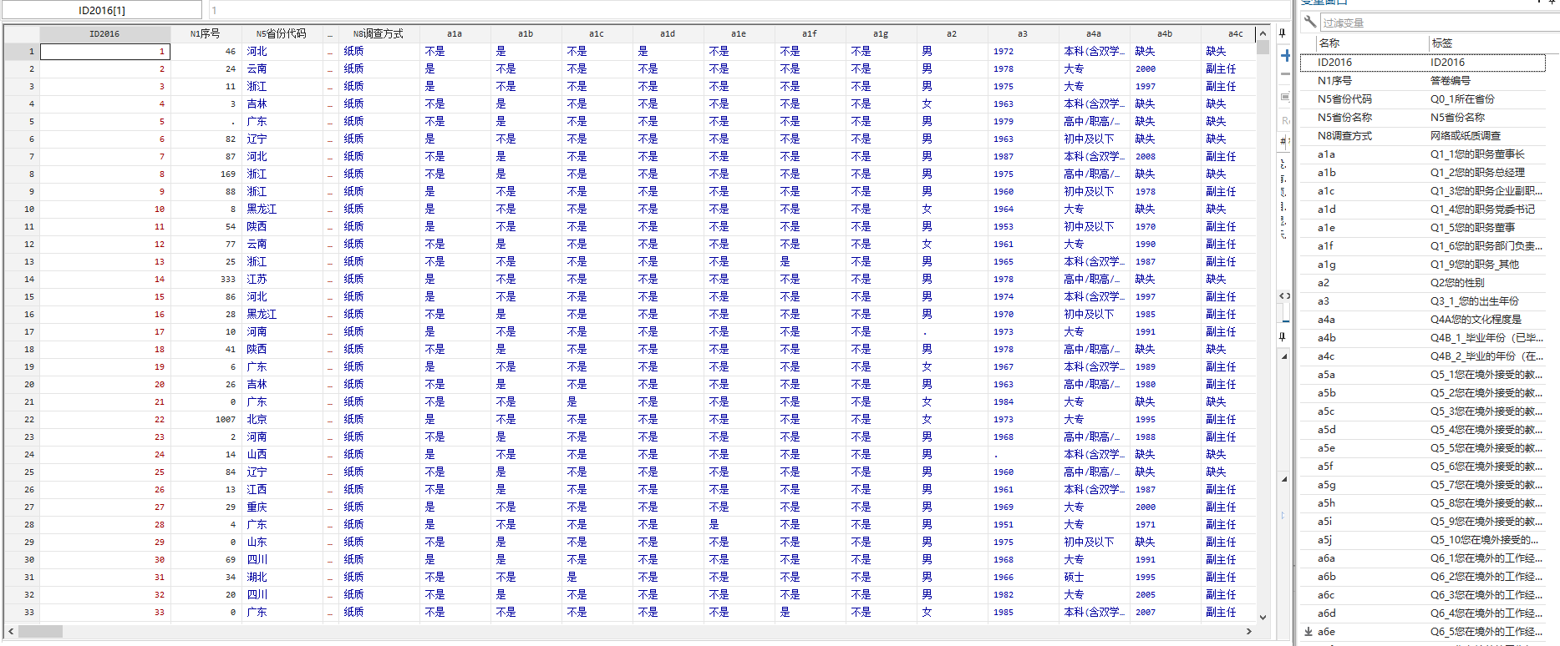The width and height of the screenshot is (1560, 646).
Task: Select the a3 column header in the grid
Action: 1023,33
